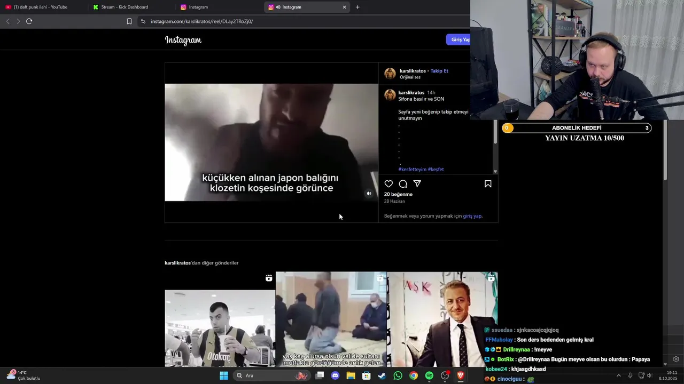Open WhatsApp from the taskbar
The height and width of the screenshot is (384, 684).
click(398, 375)
